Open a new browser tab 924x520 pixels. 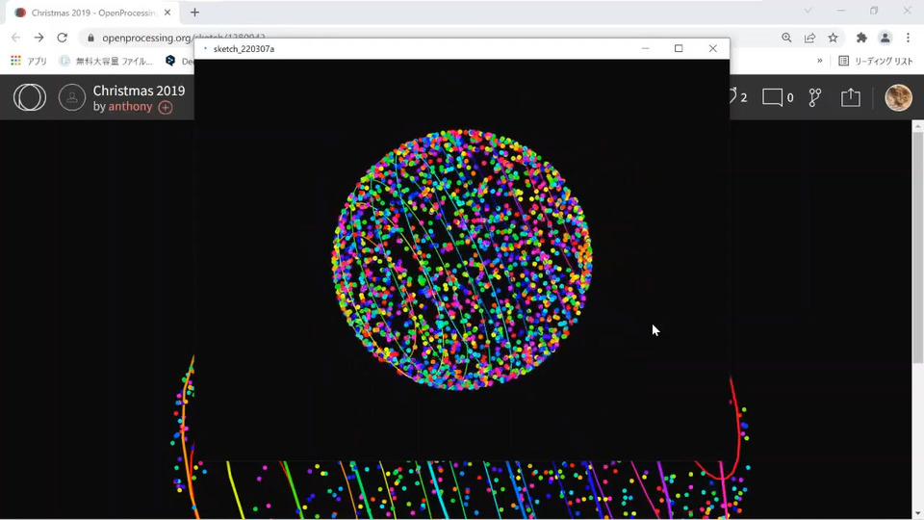[195, 13]
